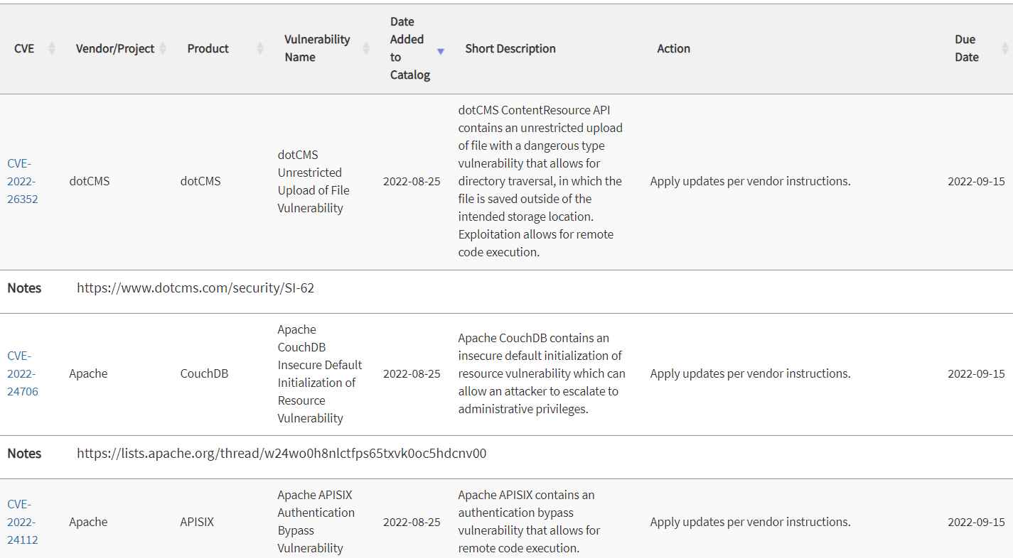Click CouchDB insecure default initialization description
This screenshot has height=558, width=1013.
click(x=542, y=373)
